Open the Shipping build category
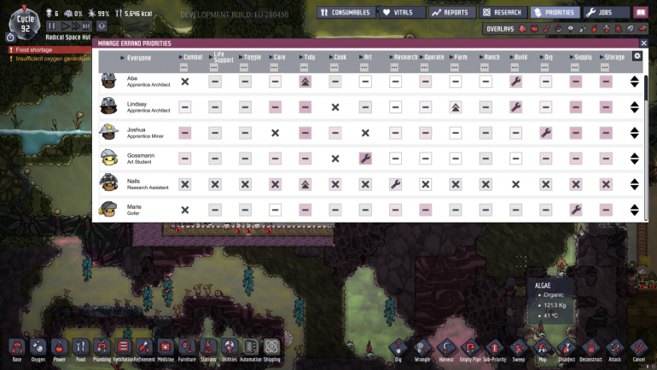The height and width of the screenshot is (370, 657). [x=271, y=350]
